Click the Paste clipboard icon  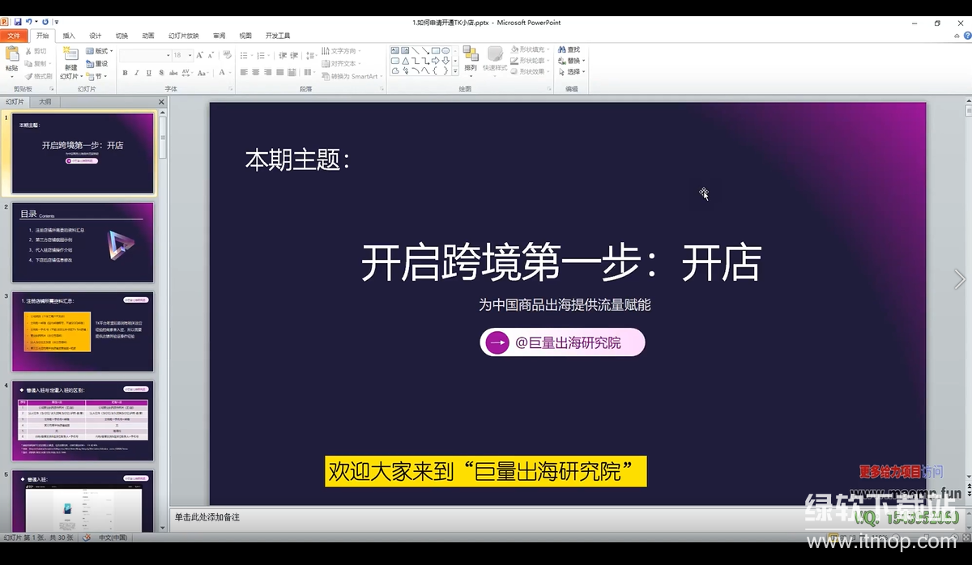pos(12,55)
